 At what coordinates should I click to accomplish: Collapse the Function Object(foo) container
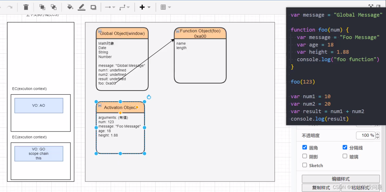(x=178, y=31)
